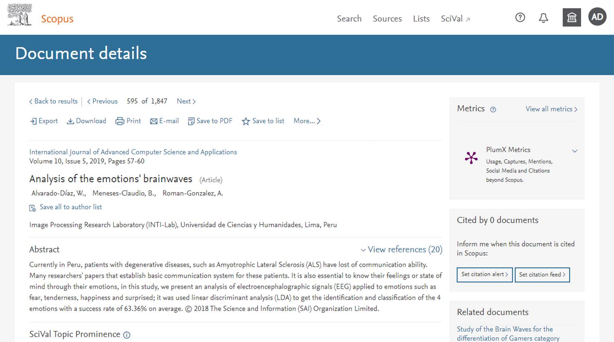The image size is (614, 342).
Task: Click the Download tray icon
Action: [x=70, y=121]
